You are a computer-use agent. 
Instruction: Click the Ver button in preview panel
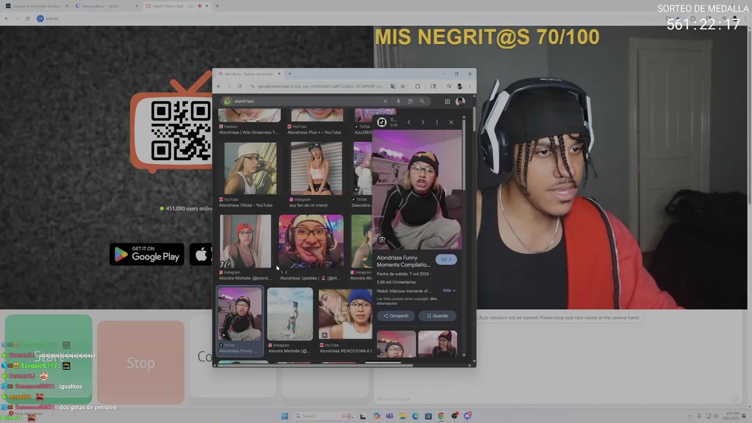446,259
